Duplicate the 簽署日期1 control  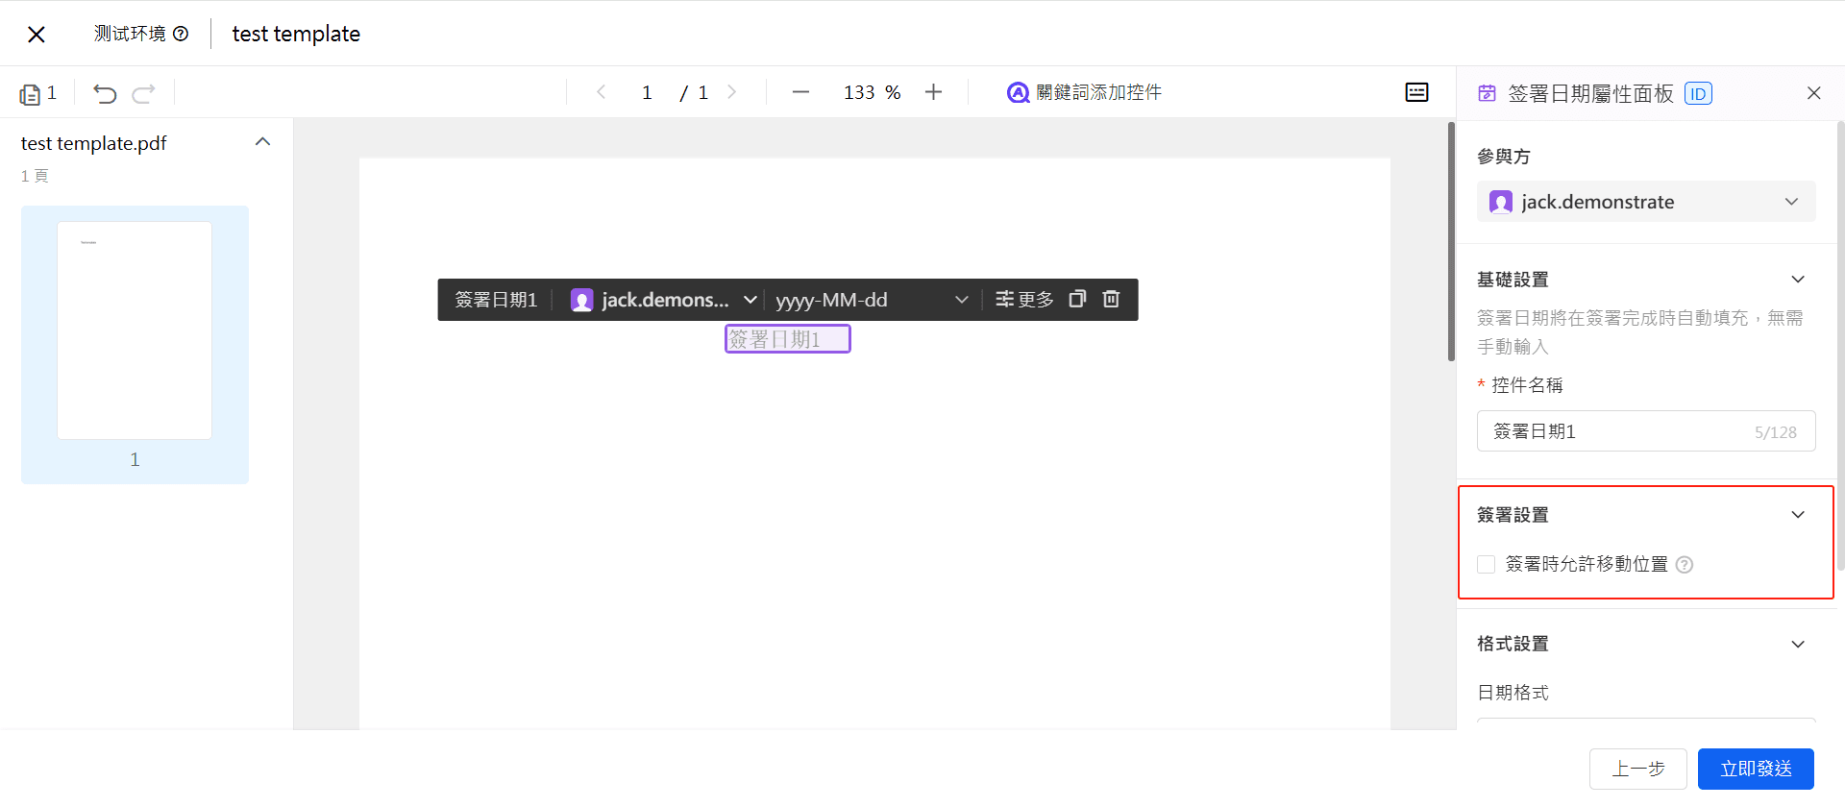coord(1077,299)
